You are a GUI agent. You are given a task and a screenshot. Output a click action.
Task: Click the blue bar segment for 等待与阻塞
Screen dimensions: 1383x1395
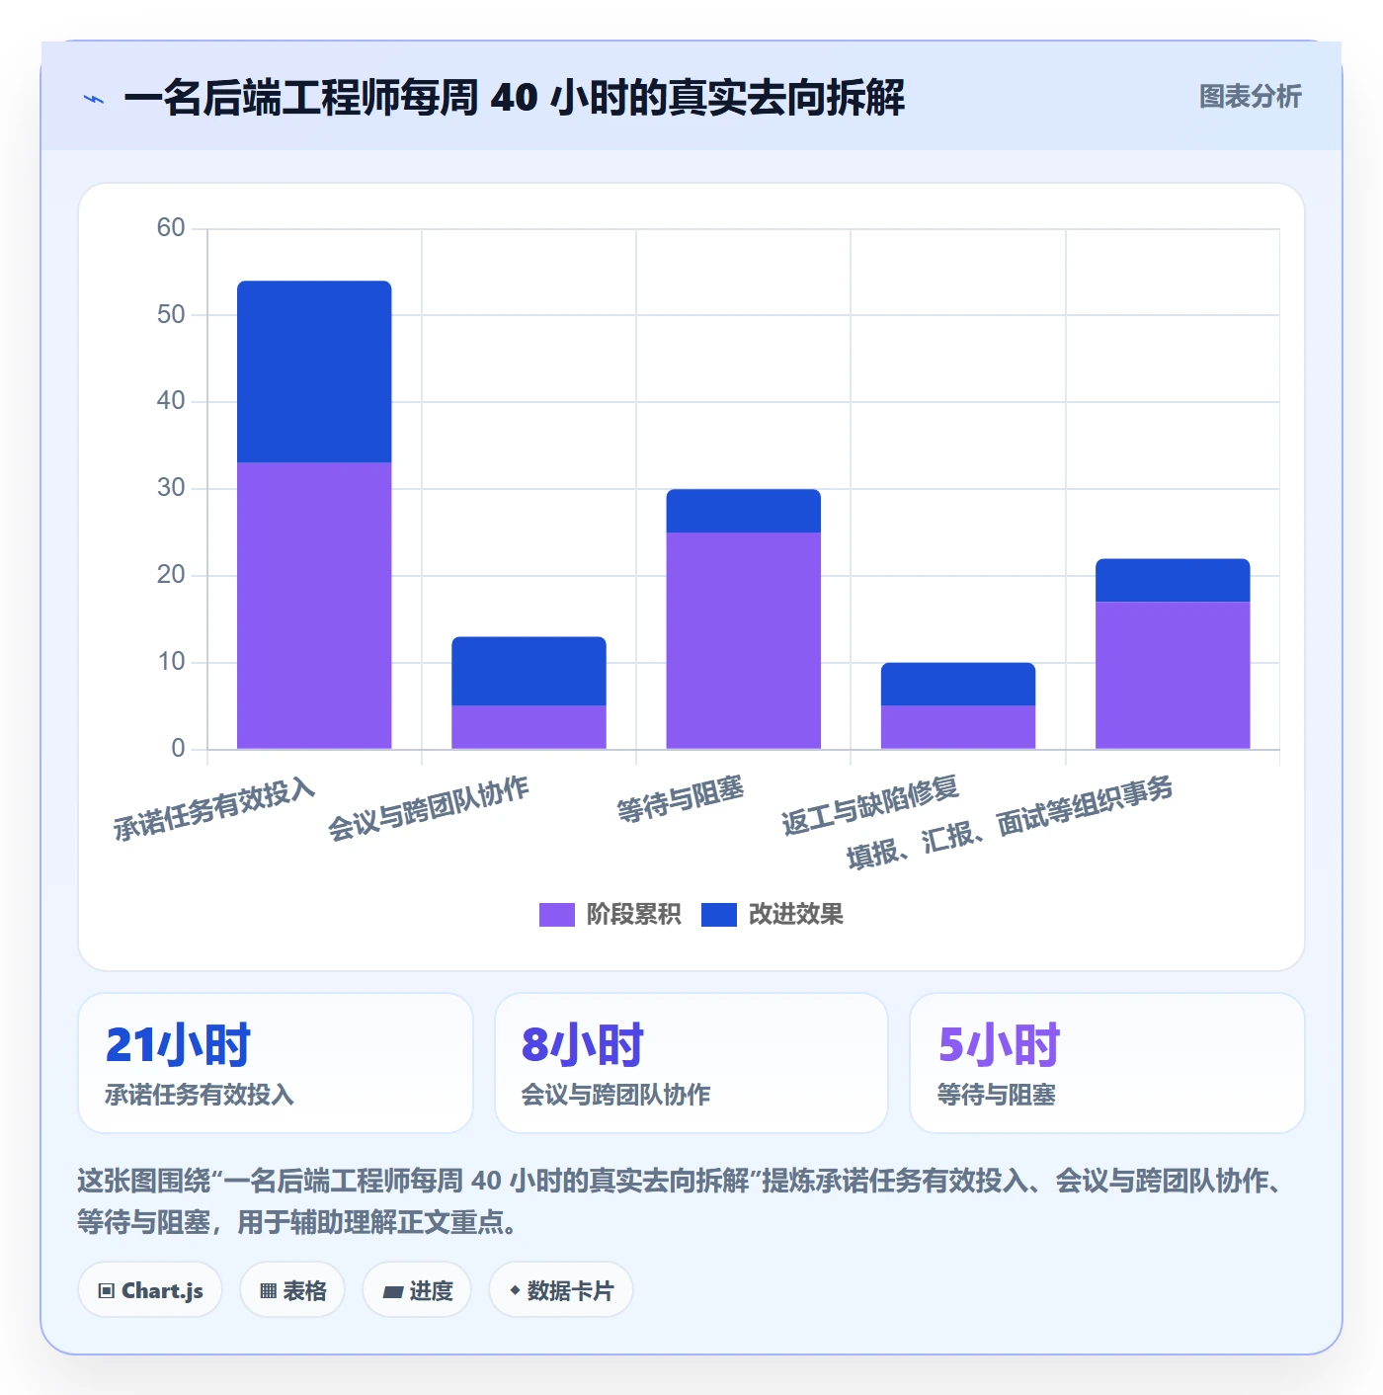pyautogui.click(x=744, y=511)
